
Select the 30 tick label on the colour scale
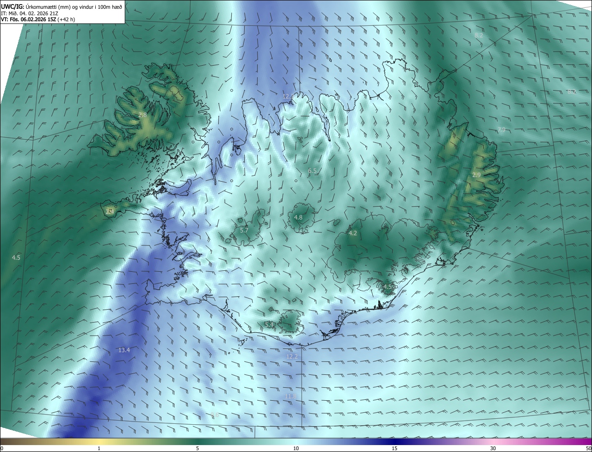493,448
